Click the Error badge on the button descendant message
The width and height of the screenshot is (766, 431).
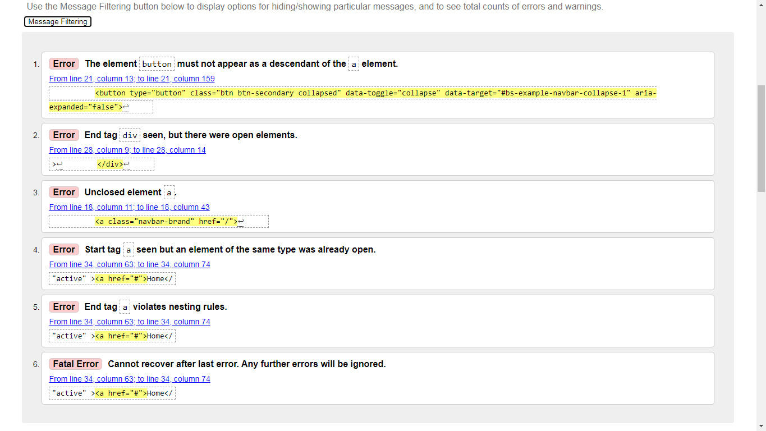(63, 63)
